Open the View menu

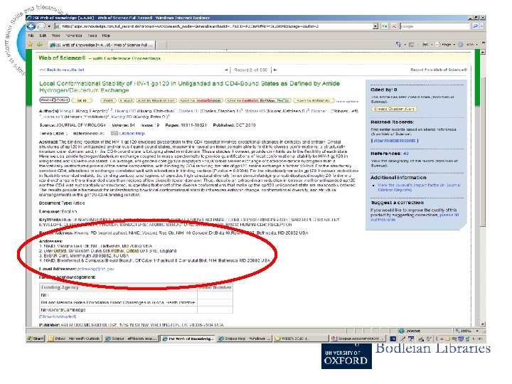(56, 36)
